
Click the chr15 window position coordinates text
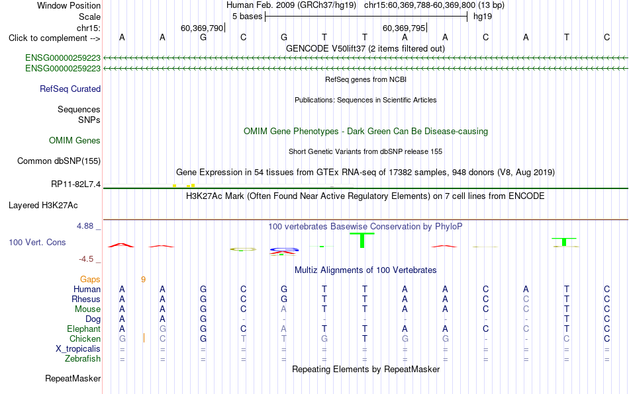tap(434, 5)
